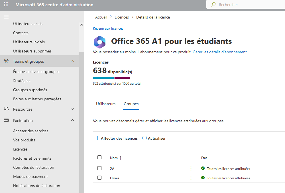
Task: Expand the Ressources section chevron
Action: 72,109
